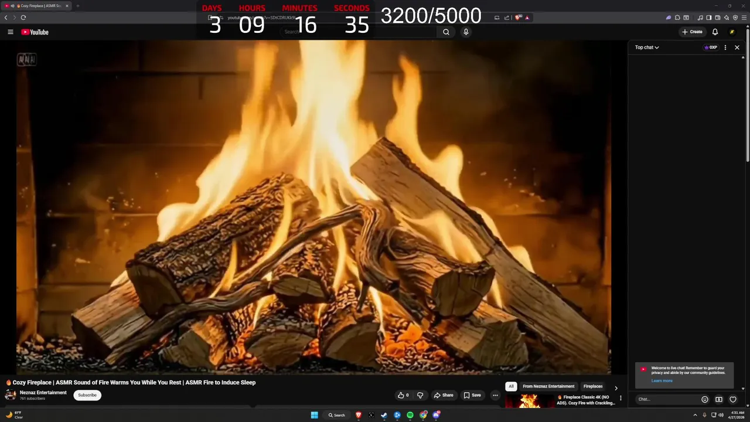Follow the Learn more link in chat

(662, 381)
